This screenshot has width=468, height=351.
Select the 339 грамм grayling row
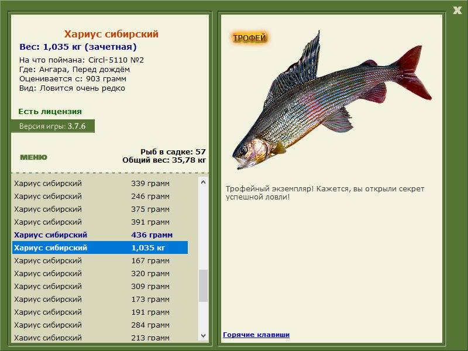pos(100,183)
